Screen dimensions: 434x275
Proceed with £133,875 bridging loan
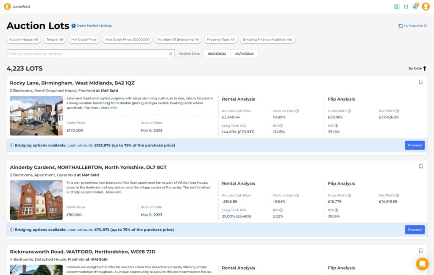(415, 145)
